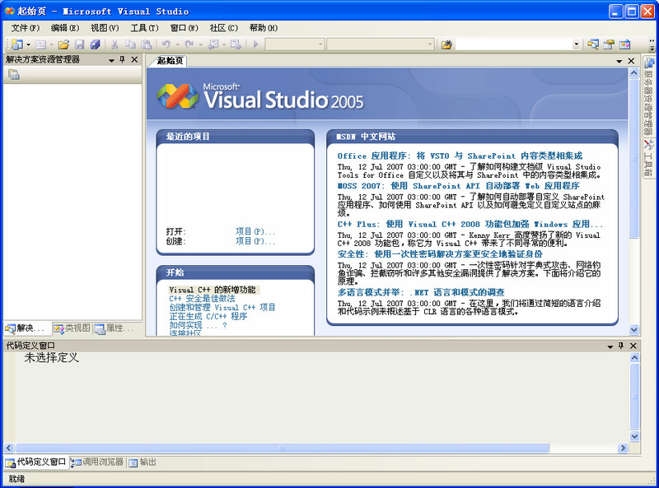Expand toolbar options overflow chevron

tap(652, 44)
